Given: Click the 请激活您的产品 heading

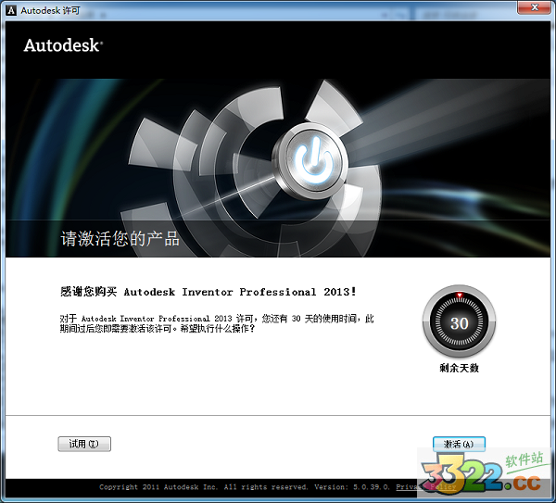Looking at the screenshot, I should point(120,238).
